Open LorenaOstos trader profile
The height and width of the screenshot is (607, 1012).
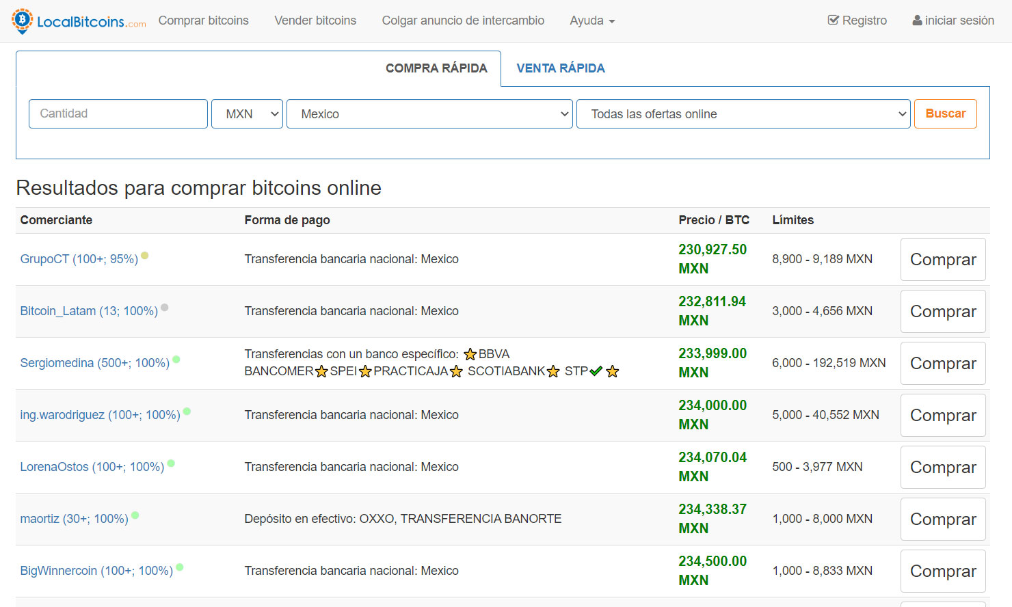[92, 467]
